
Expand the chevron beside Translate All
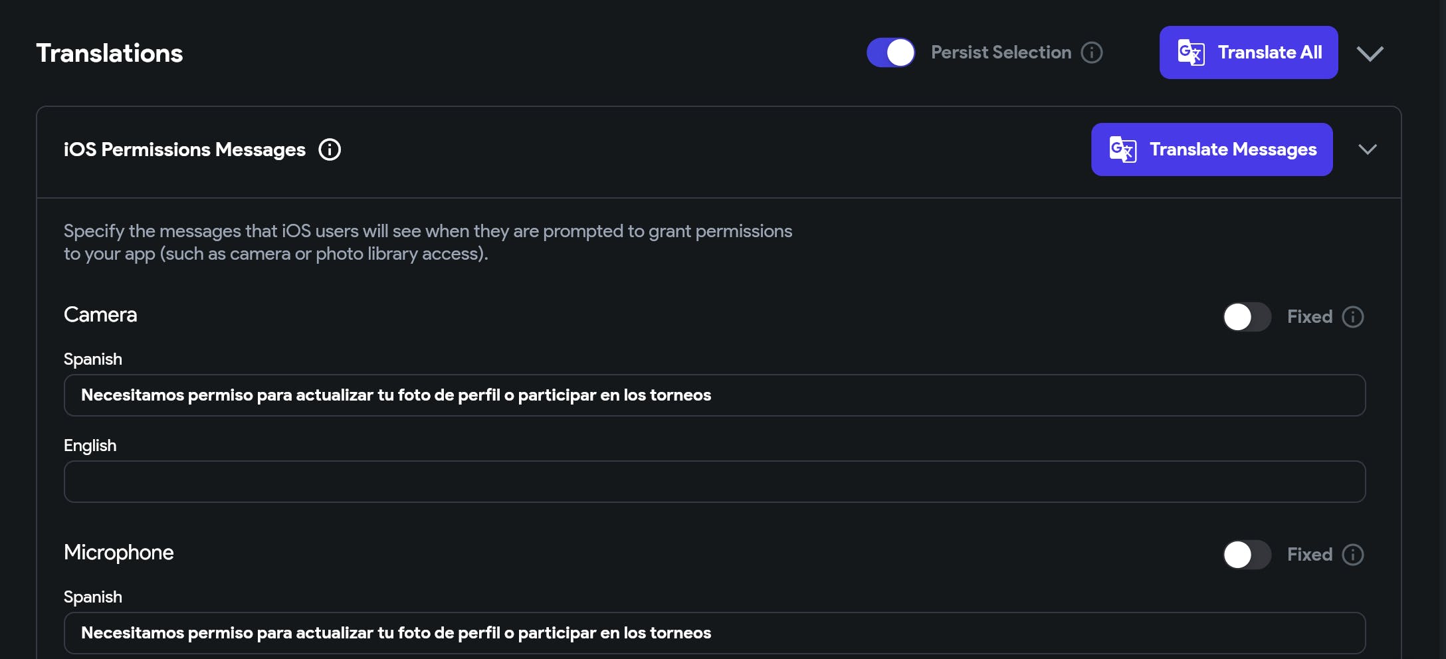[1370, 53]
